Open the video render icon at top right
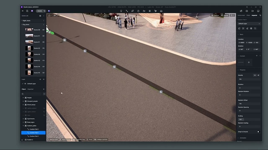The height and width of the screenshot is (150, 268). click(252, 11)
